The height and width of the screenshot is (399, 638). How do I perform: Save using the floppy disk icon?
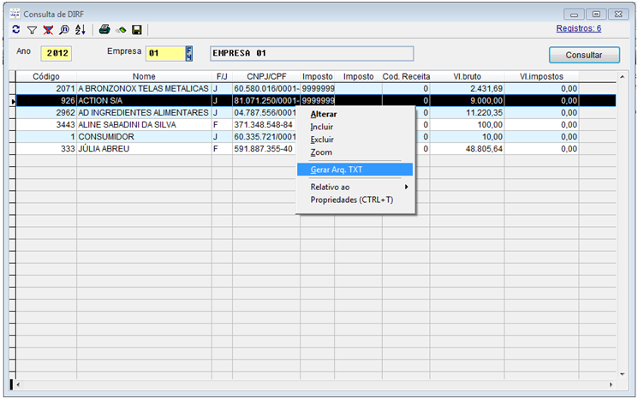click(x=136, y=30)
